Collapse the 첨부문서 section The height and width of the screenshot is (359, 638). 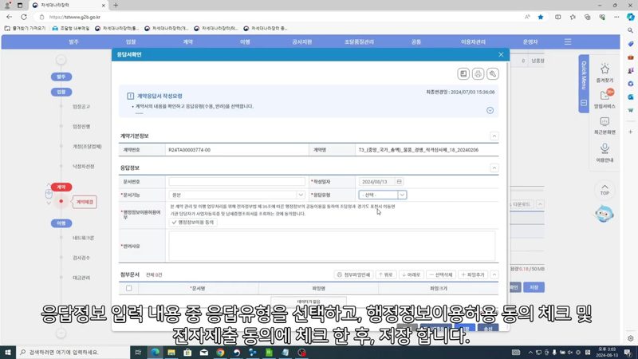[x=494, y=274]
